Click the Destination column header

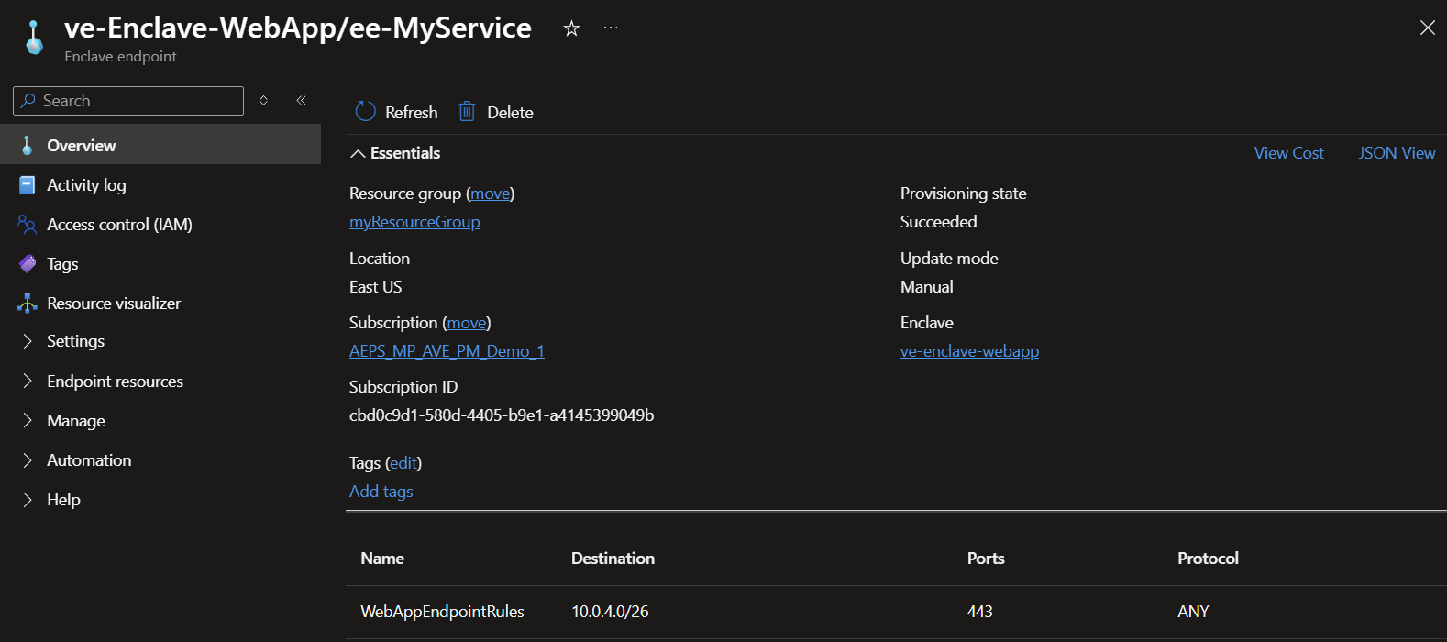coord(613,559)
